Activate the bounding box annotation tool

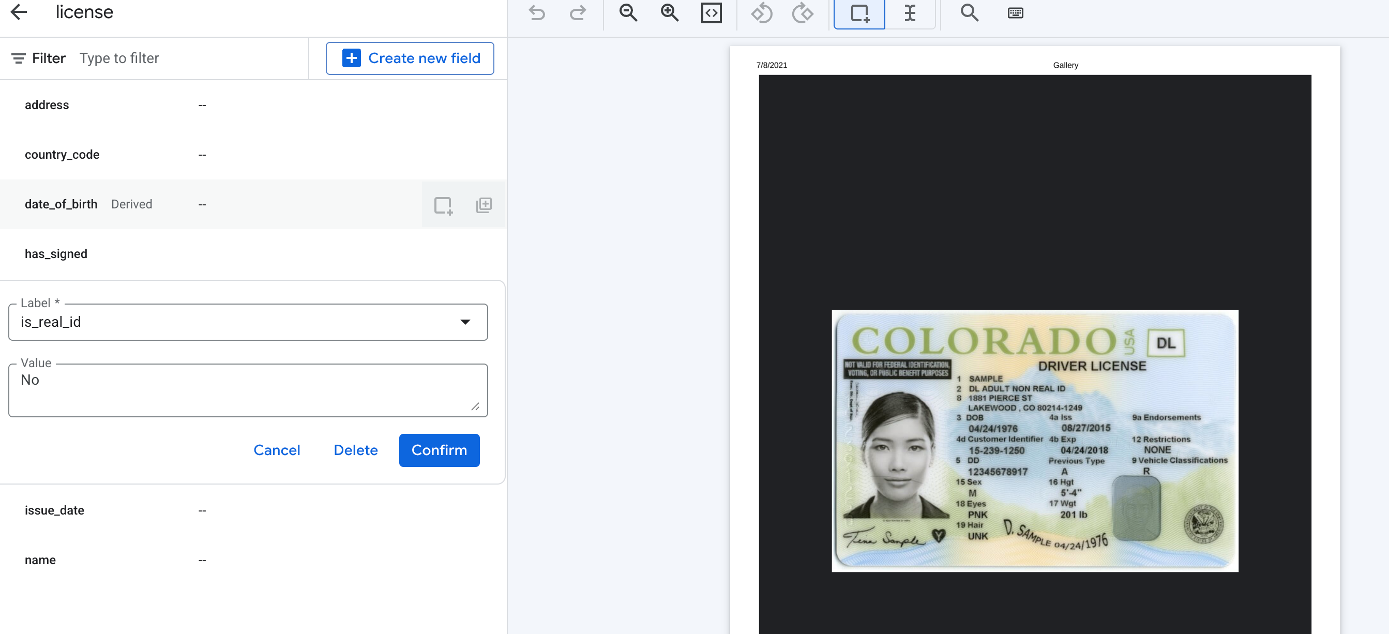tap(858, 14)
